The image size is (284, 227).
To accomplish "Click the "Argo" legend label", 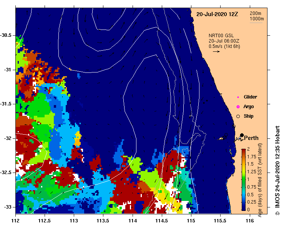I will [249, 107].
